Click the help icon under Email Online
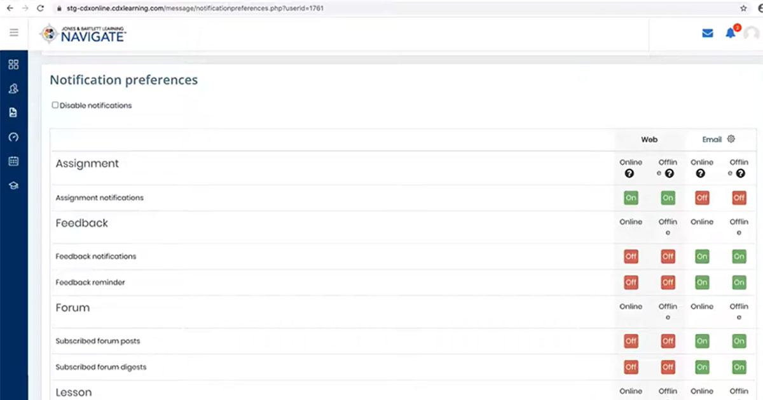Image resolution: width=763 pixels, height=400 pixels. [701, 173]
